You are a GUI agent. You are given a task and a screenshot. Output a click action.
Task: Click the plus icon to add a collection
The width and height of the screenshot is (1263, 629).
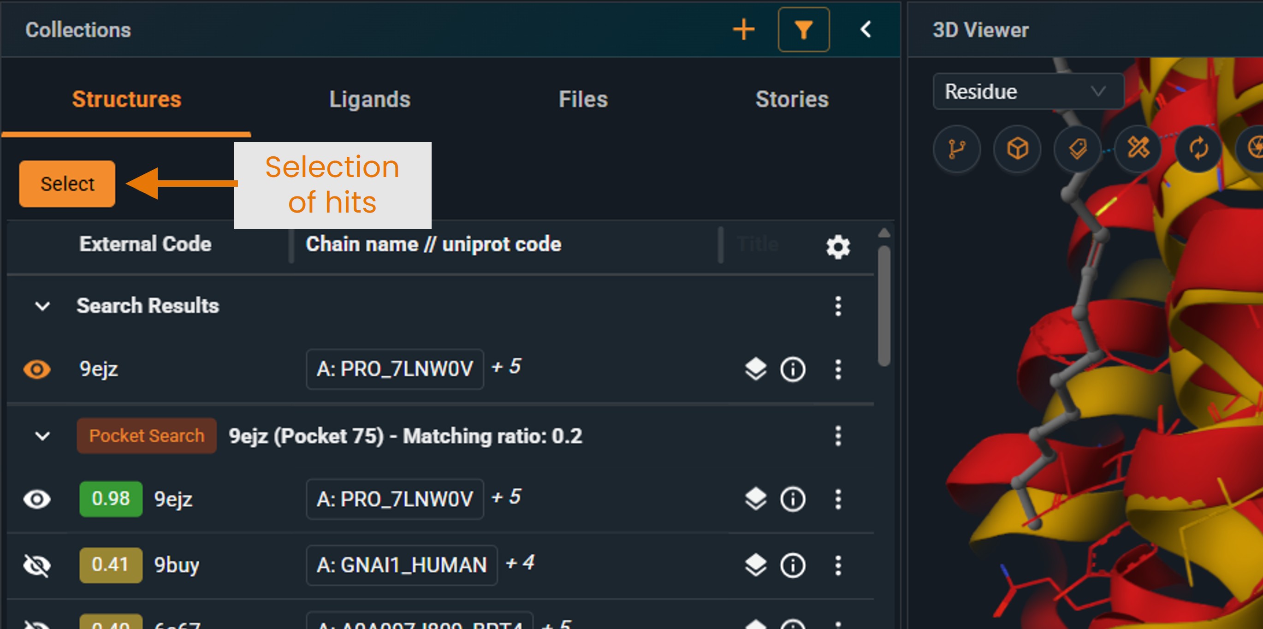[x=743, y=30]
